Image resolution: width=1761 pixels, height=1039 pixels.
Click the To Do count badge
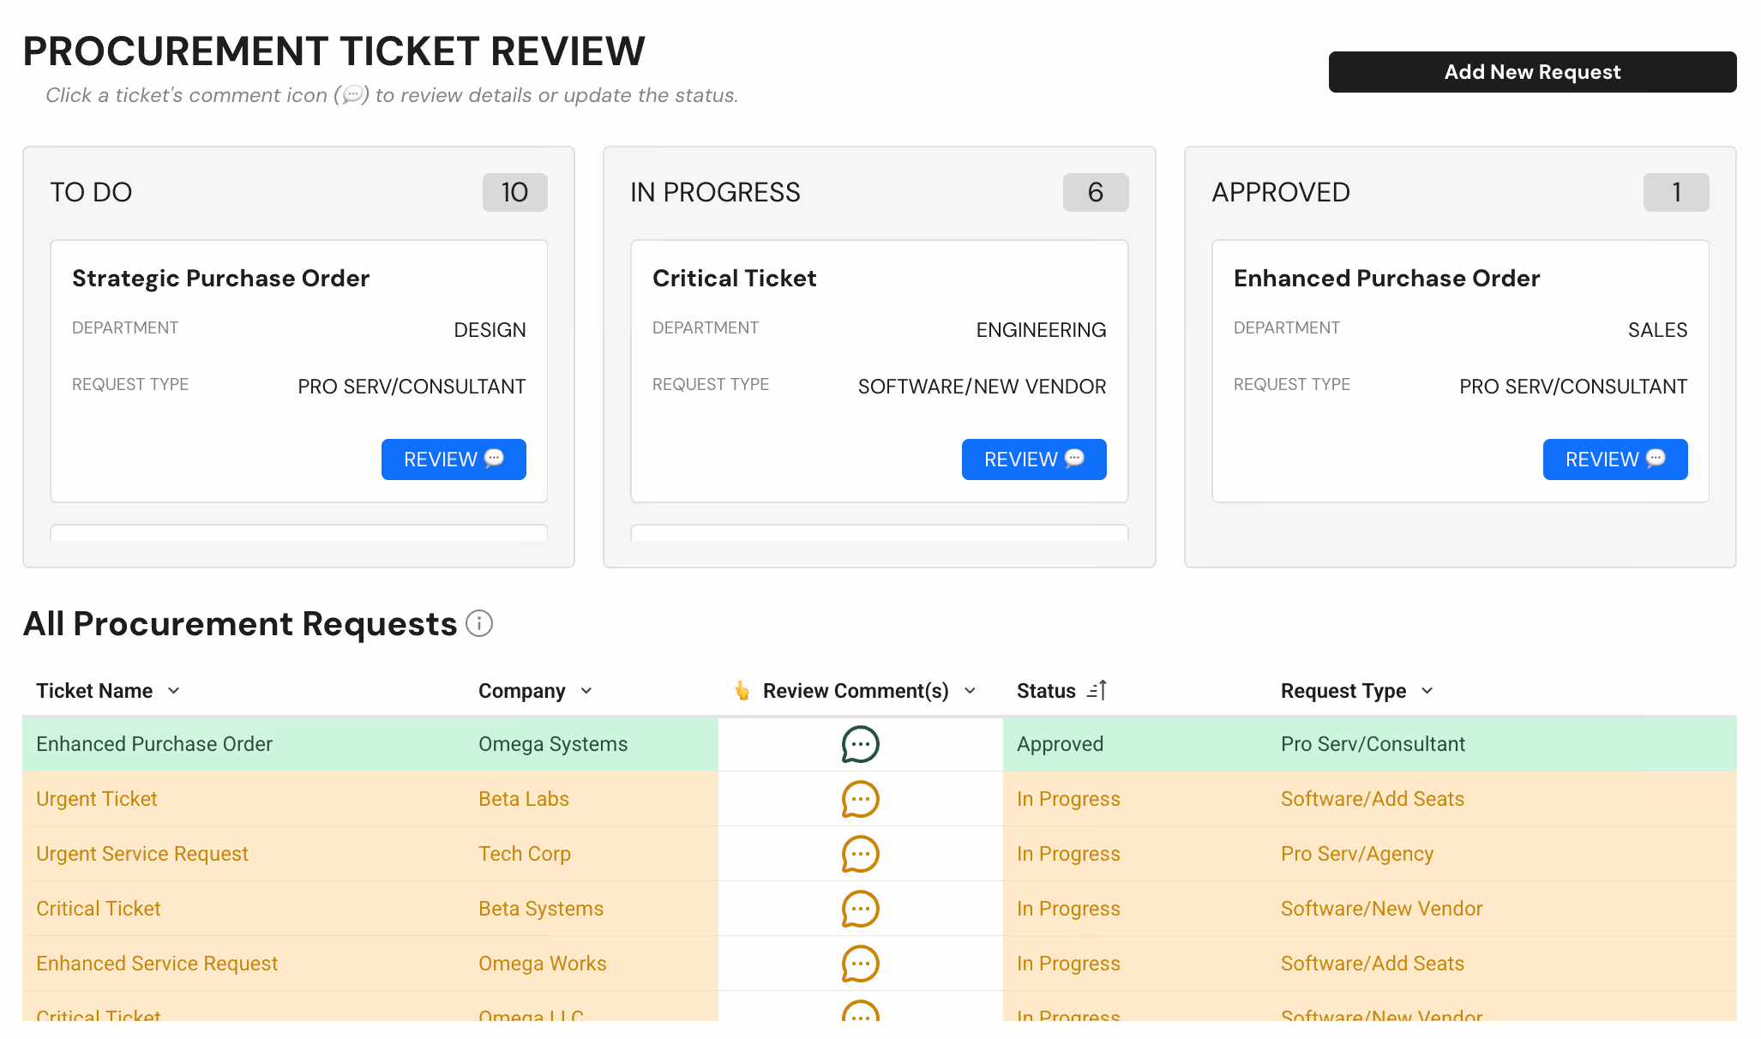(x=514, y=192)
